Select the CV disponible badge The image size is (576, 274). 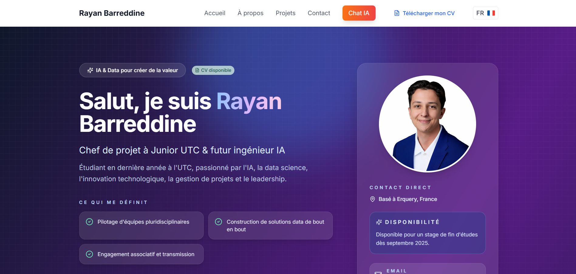click(213, 70)
